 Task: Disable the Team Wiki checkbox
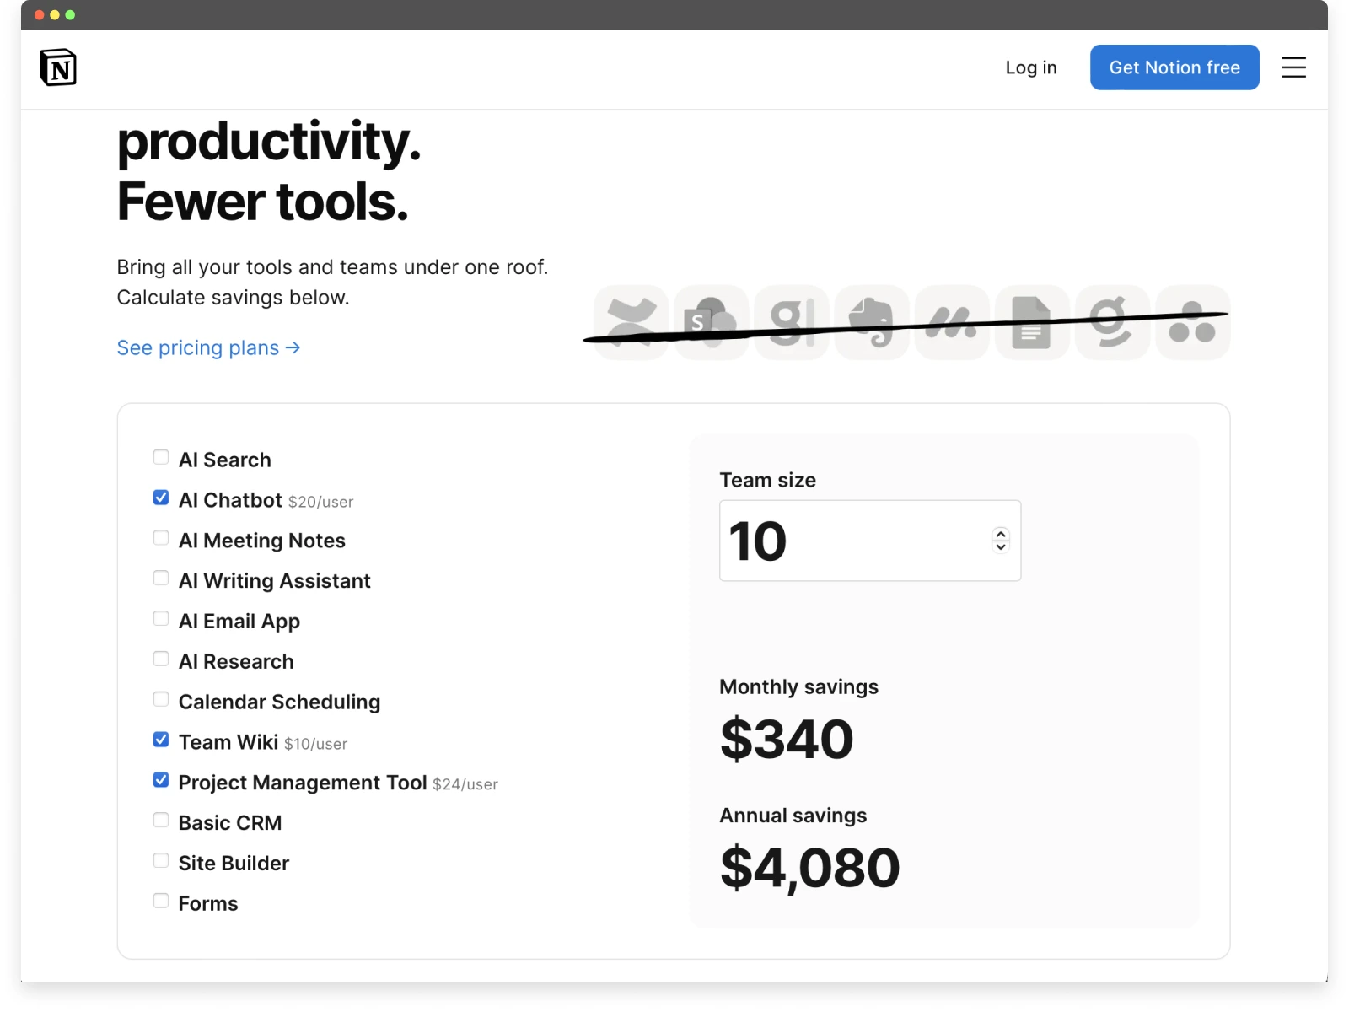(161, 740)
